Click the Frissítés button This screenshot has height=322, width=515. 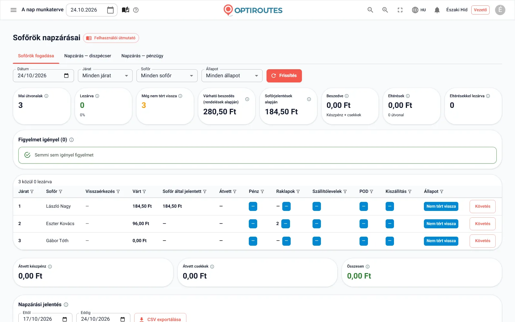284,76
